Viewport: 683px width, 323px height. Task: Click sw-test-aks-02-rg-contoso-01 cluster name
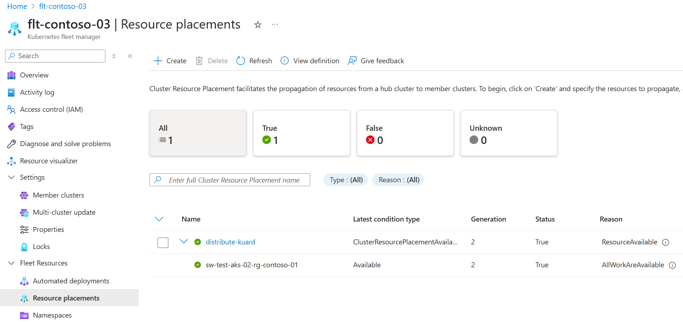tap(252, 265)
